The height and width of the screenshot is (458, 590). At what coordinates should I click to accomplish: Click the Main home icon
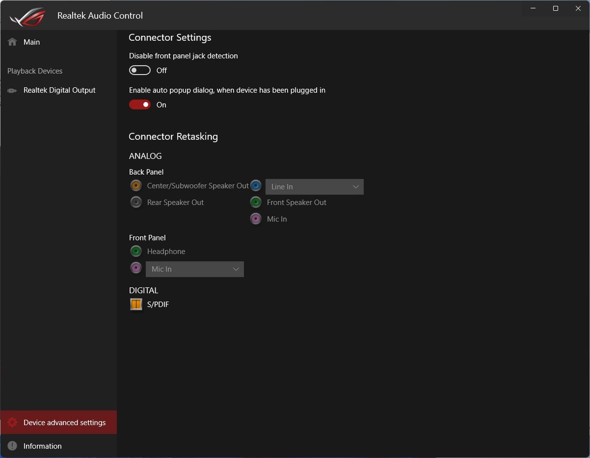click(12, 42)
